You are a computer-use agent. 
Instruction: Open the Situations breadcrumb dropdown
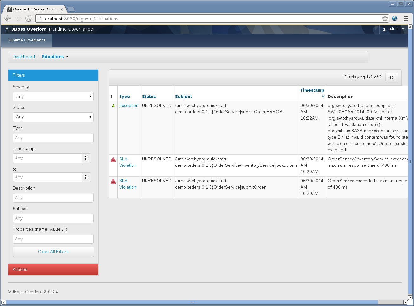click(55, 57)
